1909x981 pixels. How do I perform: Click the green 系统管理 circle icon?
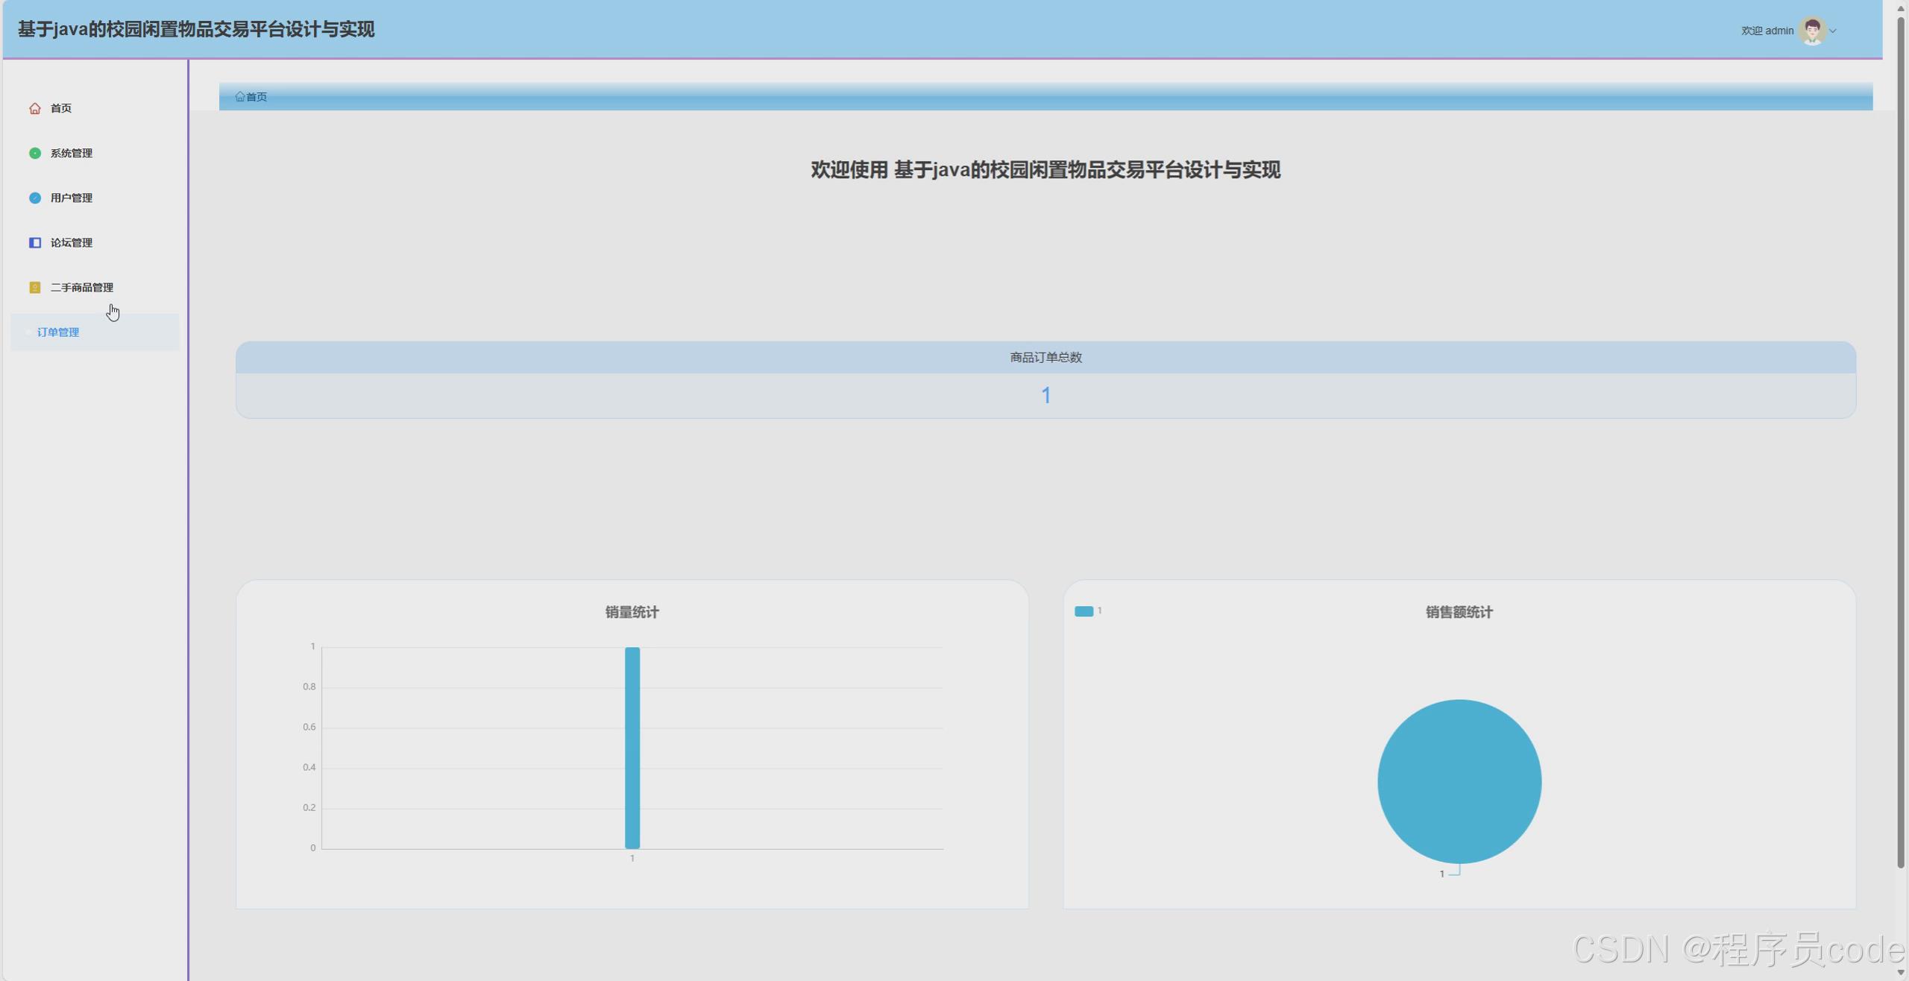pos(34,154)
